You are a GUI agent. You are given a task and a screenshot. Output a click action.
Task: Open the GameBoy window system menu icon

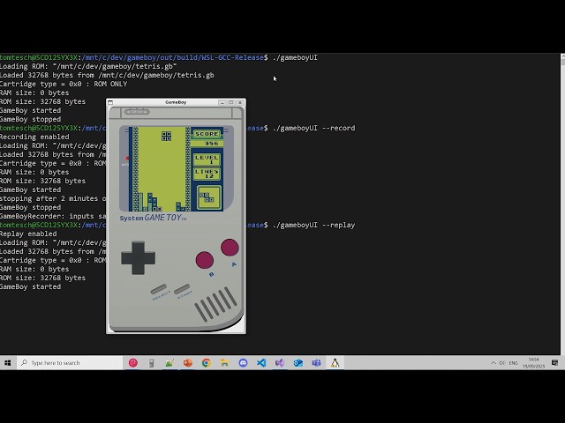point(110,102)
